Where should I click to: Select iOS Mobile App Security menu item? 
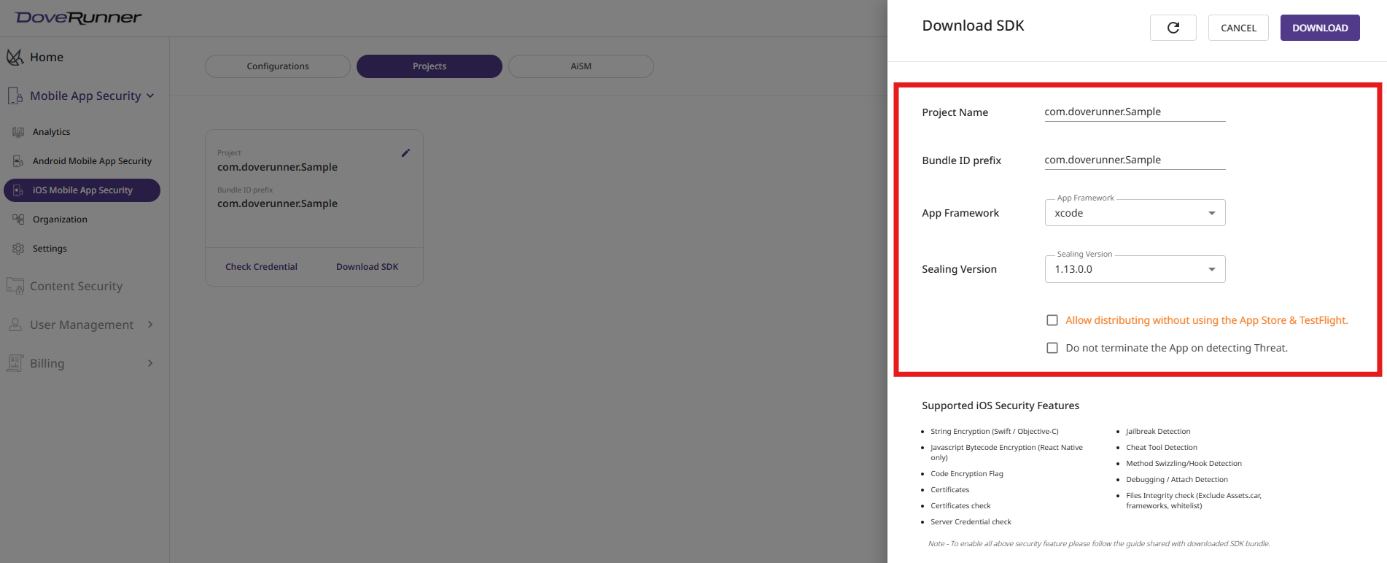(x=82, y=190)
